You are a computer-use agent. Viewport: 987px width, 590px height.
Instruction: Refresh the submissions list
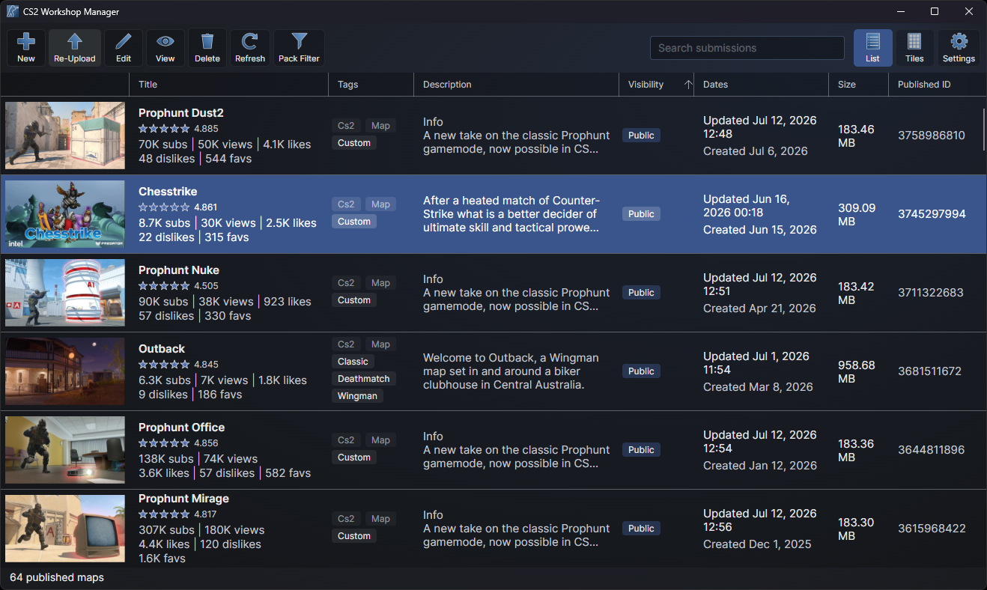[x=250, y=48]
